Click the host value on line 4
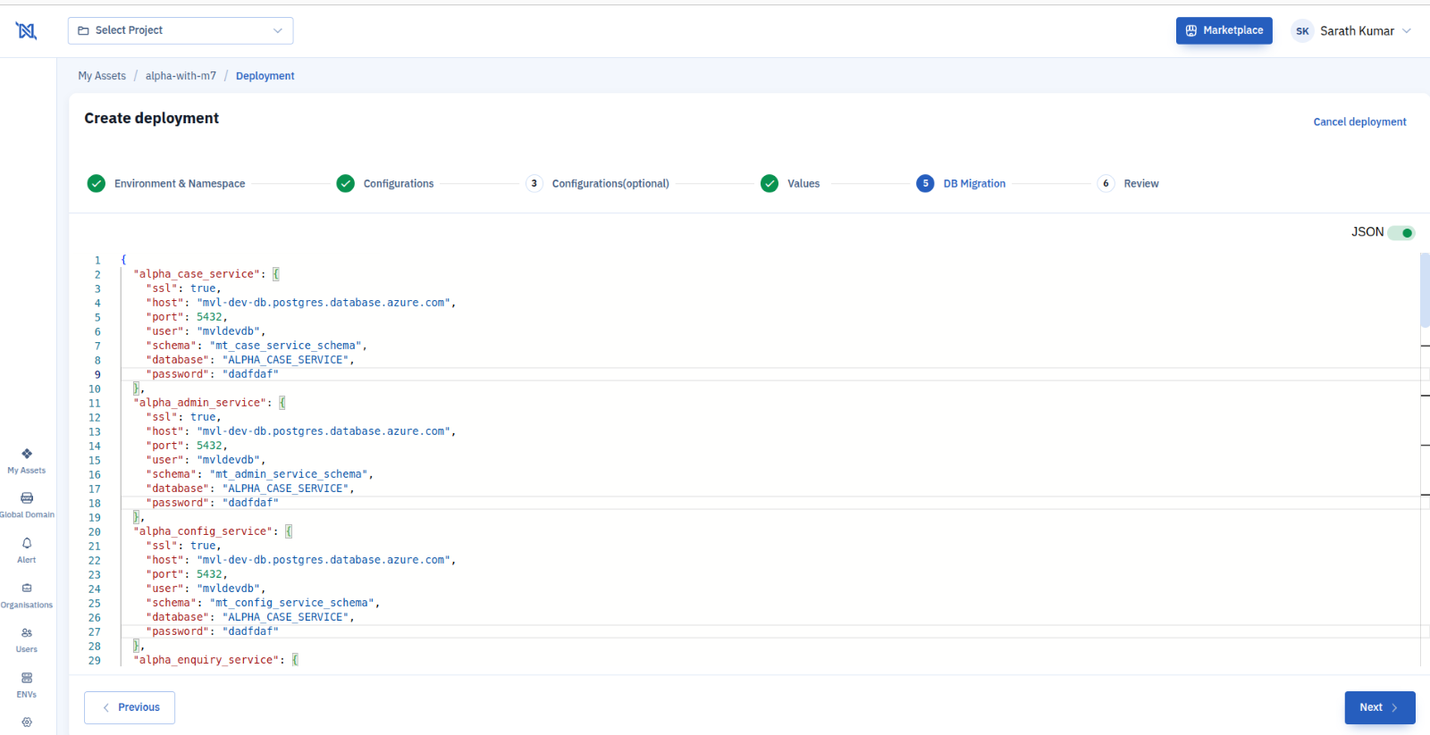The width and height of the screenshot is (1430, 735). [x=324, y=303]
